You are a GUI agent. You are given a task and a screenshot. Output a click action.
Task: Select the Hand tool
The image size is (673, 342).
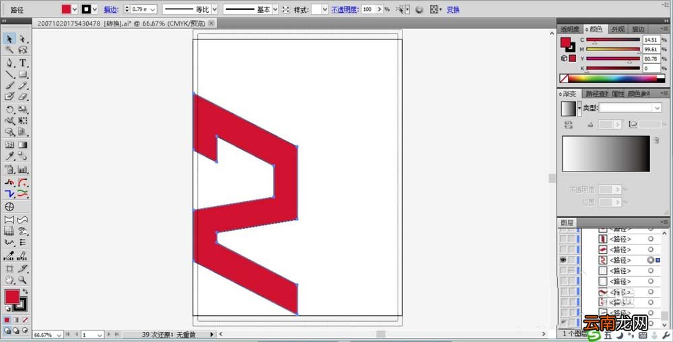[9, 280]
